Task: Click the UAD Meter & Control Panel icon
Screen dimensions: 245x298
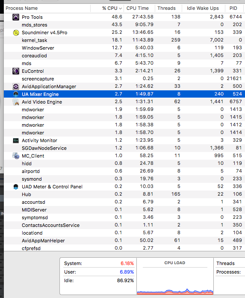Action: (x=16, y=187)
